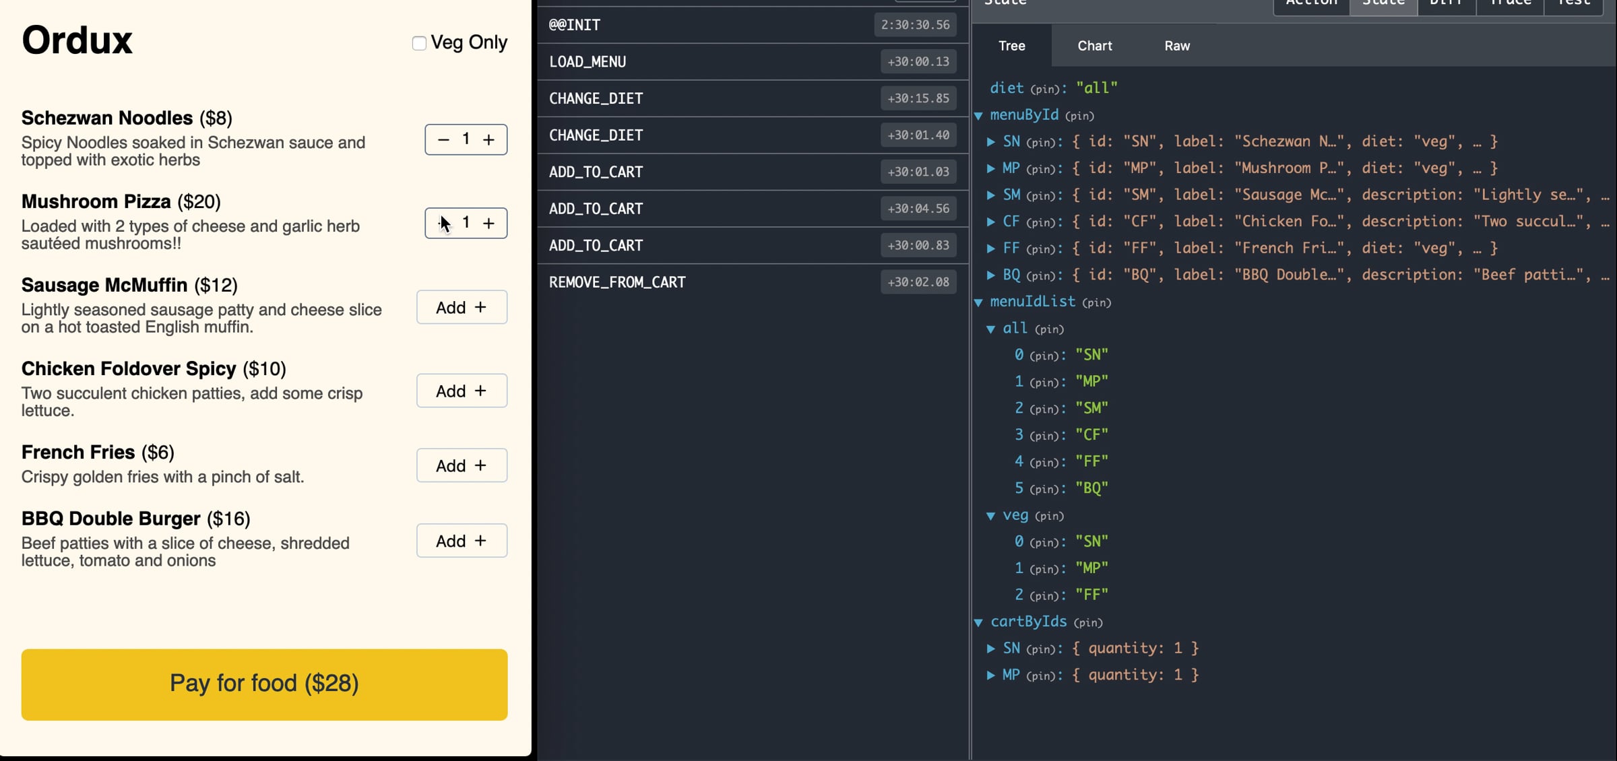Expand the BQ BBQ Double… entry
Image resolution: width=1617 pixels, height=761 pixels.
pos(991,275)
